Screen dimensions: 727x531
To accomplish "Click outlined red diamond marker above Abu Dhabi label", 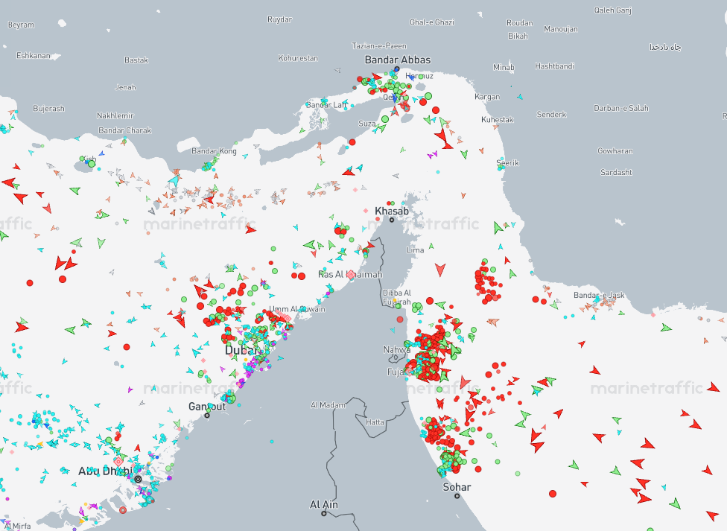I will (118, 462).
